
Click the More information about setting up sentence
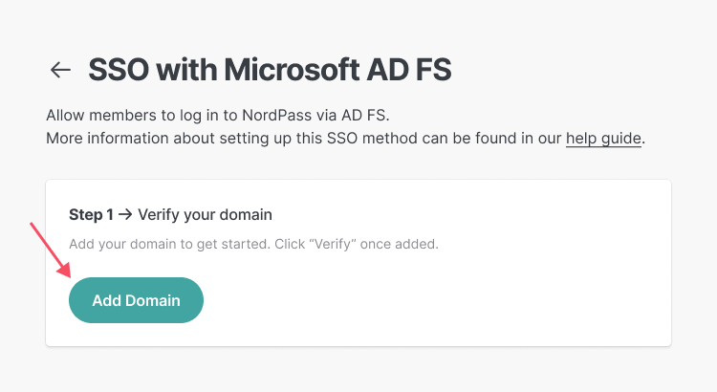tap(346, 138)
